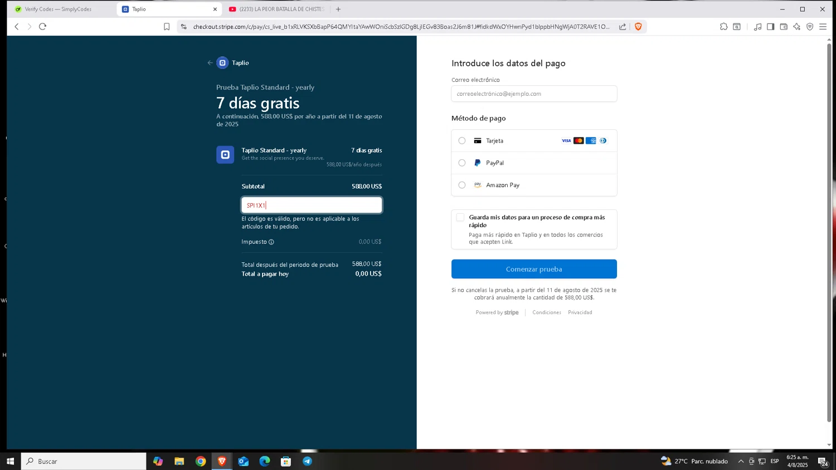Open the Brave VPN shield icon

(x=810, y=27)
